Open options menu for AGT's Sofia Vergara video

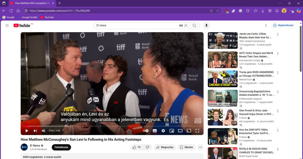(x=278, y=53)
